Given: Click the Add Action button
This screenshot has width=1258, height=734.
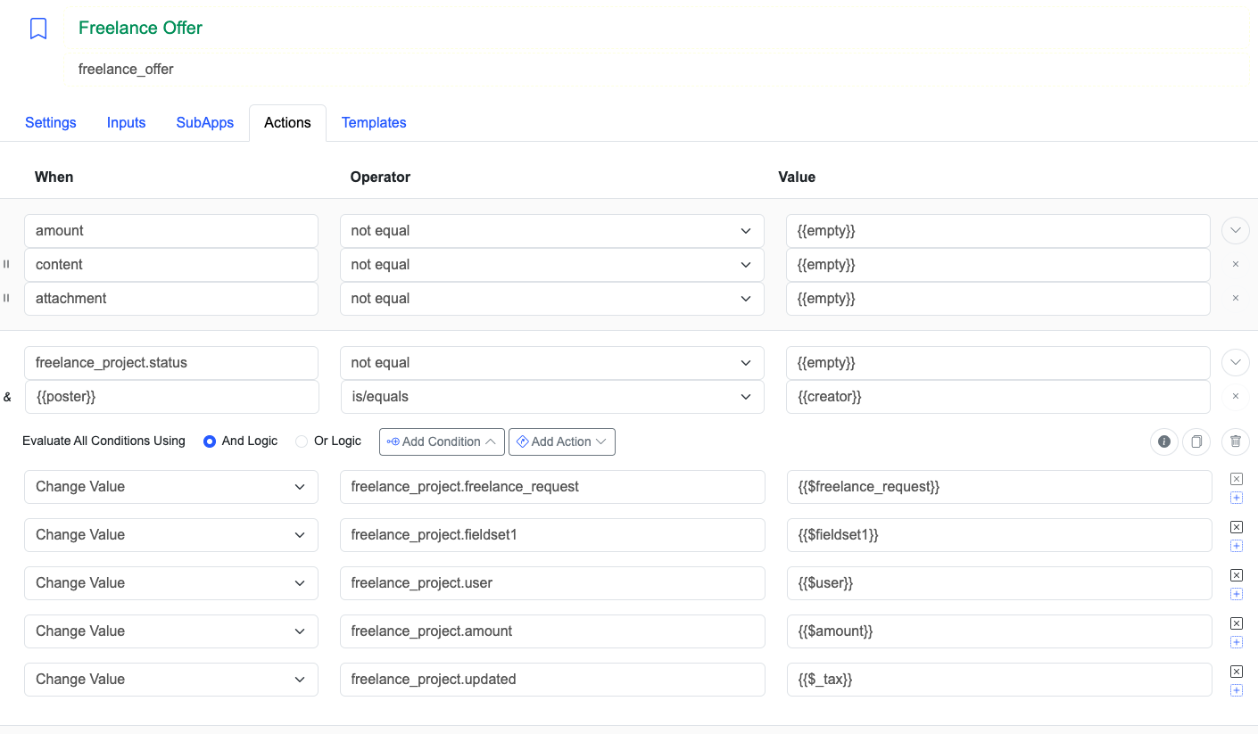Looking at the screenshot, I should tap(562, 441).
